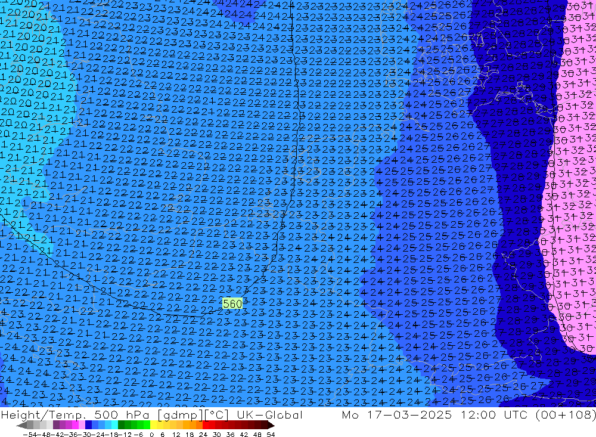The width and height of the screenshot is (596, 437).
Task: Click the 560 contour height label
Action: click(x=232, y=303)
